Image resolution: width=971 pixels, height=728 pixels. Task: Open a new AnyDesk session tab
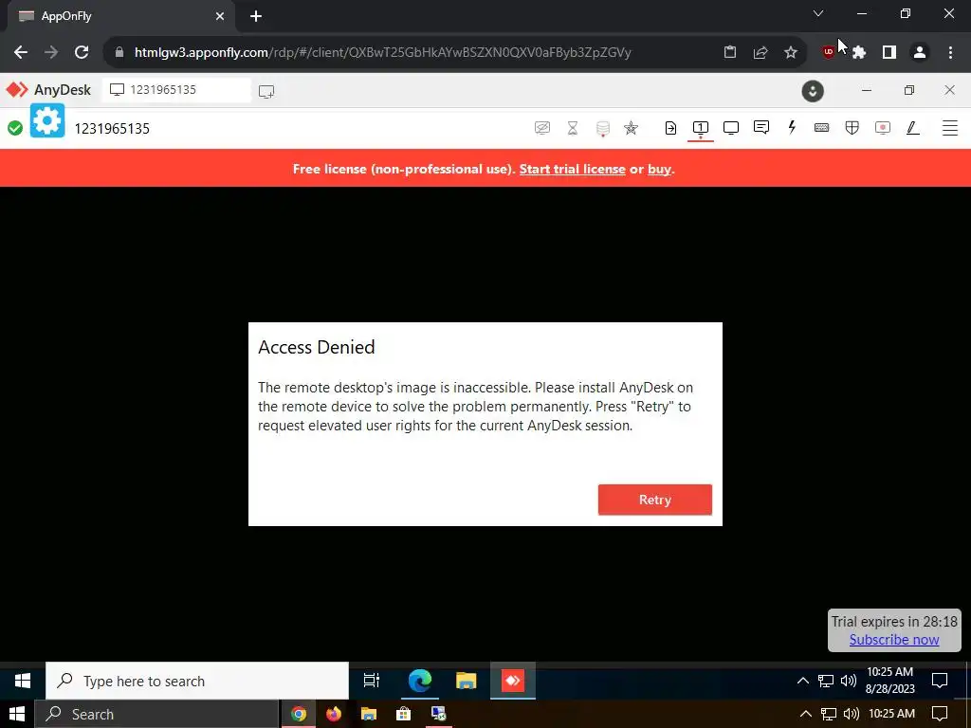tap(266, 92)
